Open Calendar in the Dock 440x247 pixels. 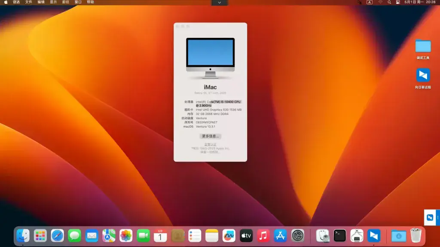[x=160, y=235]
